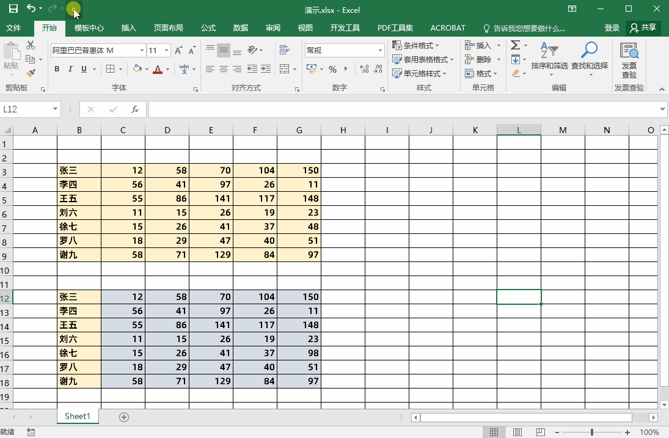Click the Decrease Decimal icon
The width and height of the screenshot is (669, 438).
378,69
